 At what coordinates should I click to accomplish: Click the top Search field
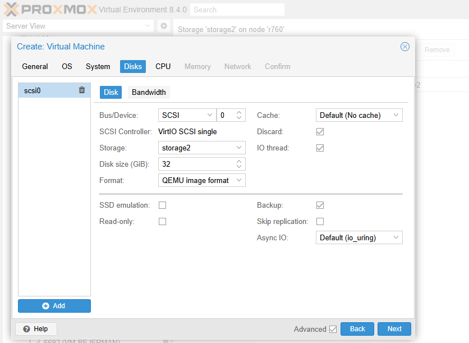point(237,10)
